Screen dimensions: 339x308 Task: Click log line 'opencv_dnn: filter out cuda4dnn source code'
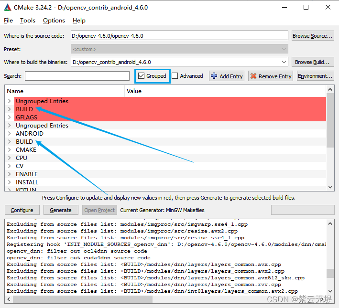tap(78, 258)
